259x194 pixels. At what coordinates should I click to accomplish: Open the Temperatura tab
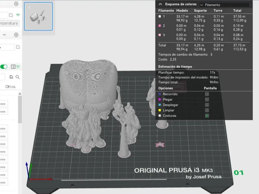[9, 23]
